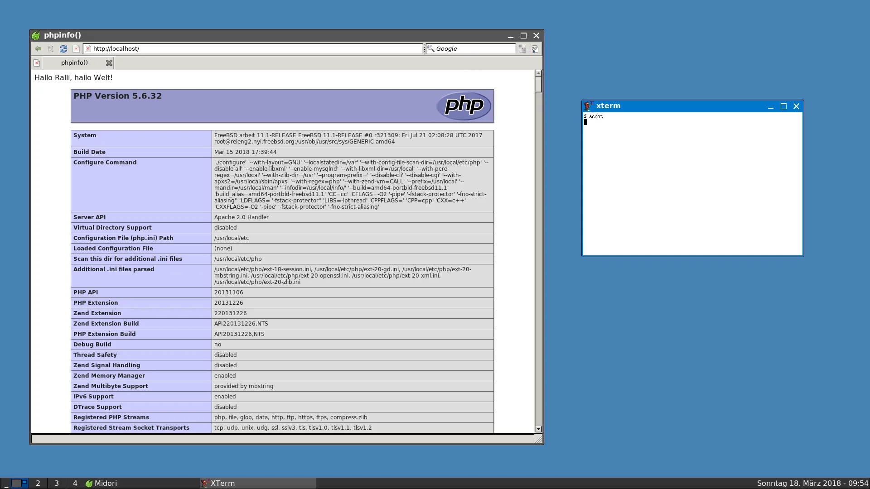Click the "Virtual Directory Support" label

pyautogui.click(x=112, y=228)
